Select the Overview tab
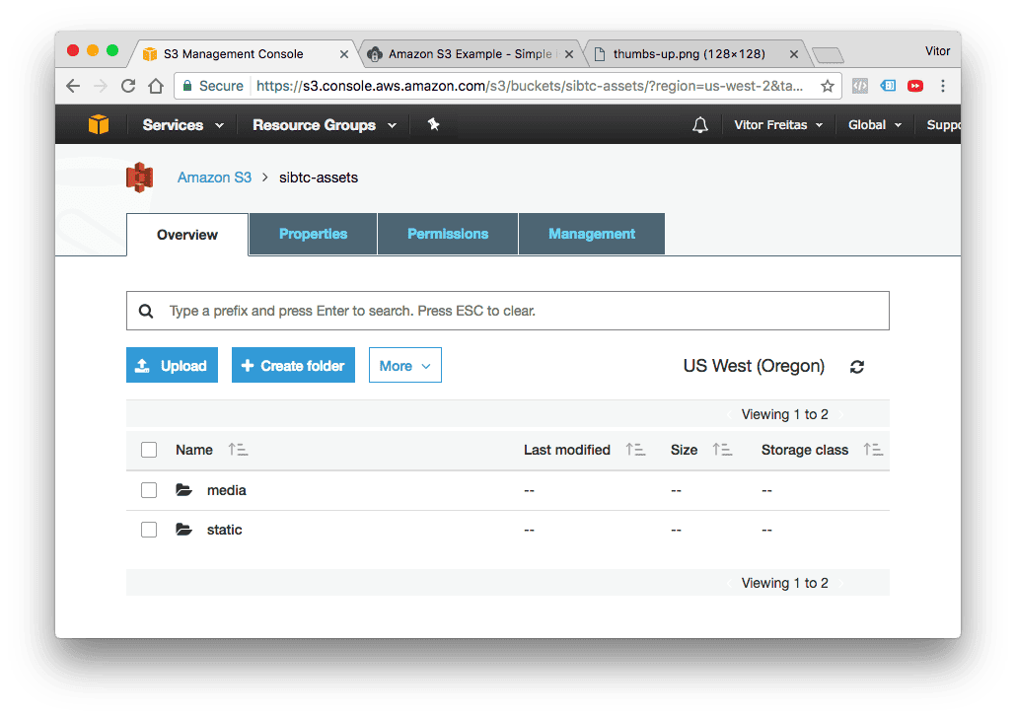Image resolution: width=1016 pixels, height=717 pixels. tap(187, 235)
